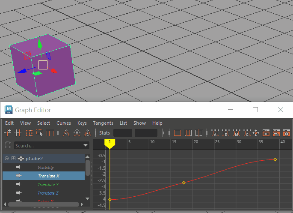Open the Dope Sheet from toolbar
The image size is (293, 213).
coord(266,133)
